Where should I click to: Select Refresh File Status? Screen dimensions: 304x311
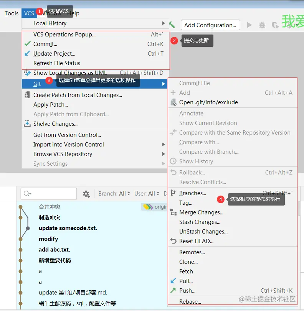pos(96,63)
